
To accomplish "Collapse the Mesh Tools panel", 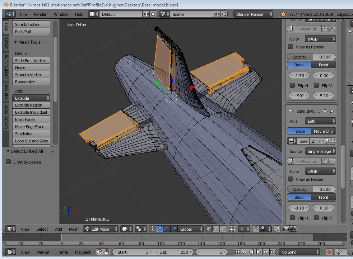I will coord(15,42).
